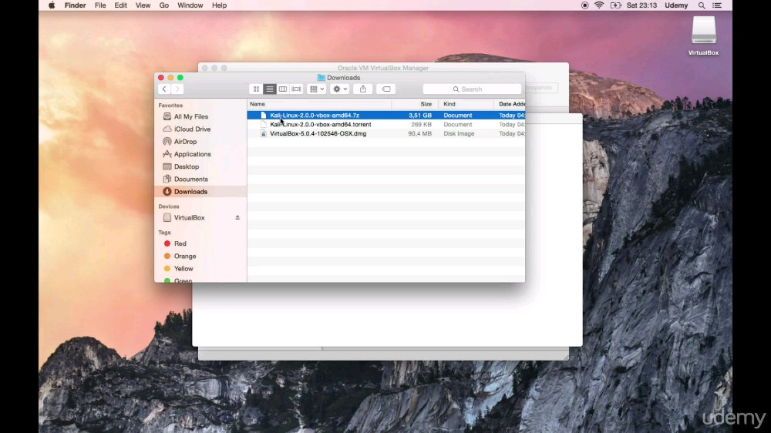Click the Edit Tags toolbar button
Screen dimensions: 771x433
point(386,89)
